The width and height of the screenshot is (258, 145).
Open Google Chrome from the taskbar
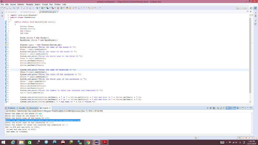[x=88, y=142]
